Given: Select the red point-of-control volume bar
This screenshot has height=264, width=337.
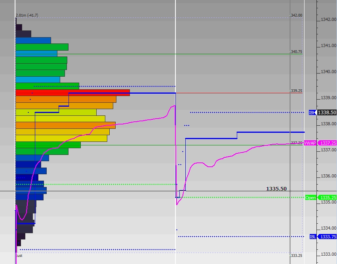Looking at the screenshot, I should pos(72,92).
